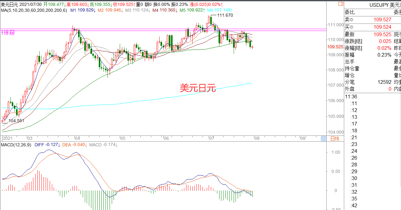Click the blue timeline scroll handle
401x210 pixels.
pos(323,139)
